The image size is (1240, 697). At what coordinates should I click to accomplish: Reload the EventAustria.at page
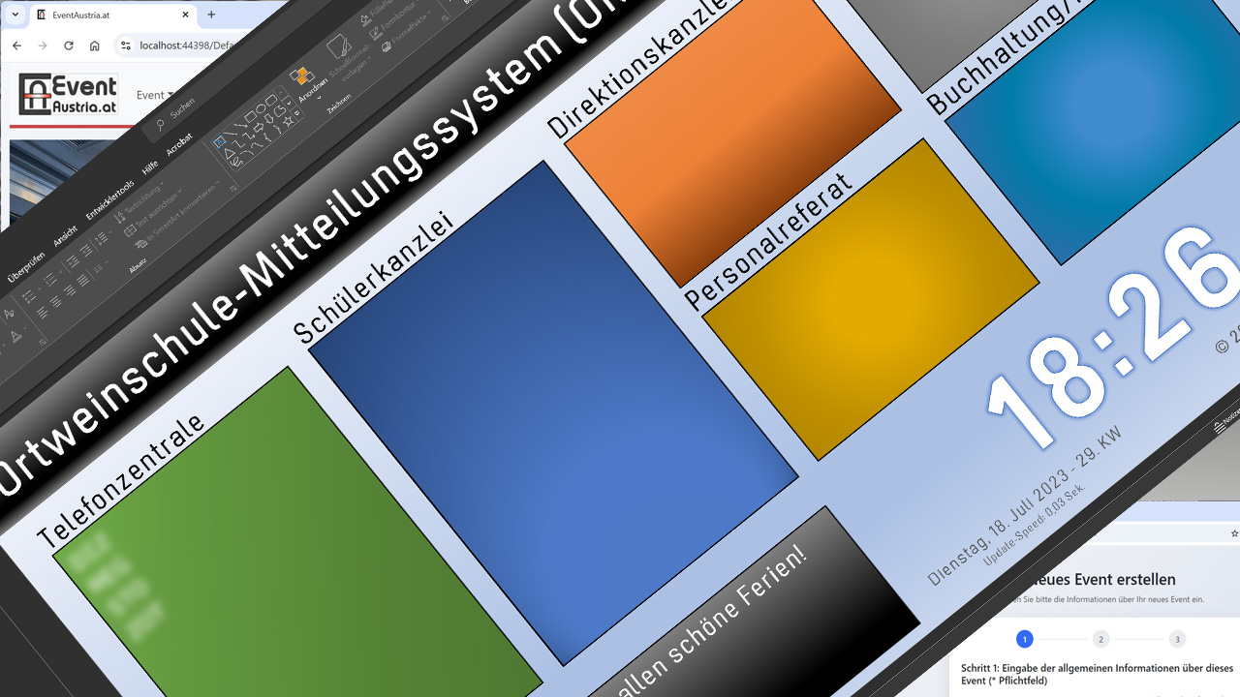click(x=68, y=45)
